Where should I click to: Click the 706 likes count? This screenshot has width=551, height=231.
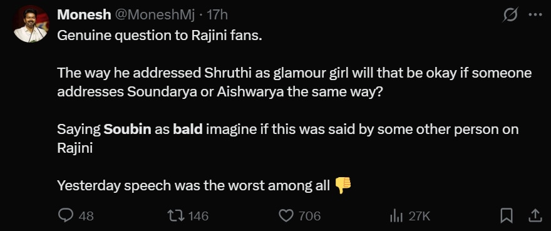click(x=309, y=216)
